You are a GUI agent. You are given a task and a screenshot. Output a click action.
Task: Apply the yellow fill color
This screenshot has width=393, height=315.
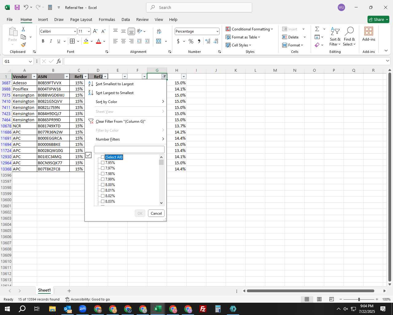pyautogui.click(x=86, y=41)
